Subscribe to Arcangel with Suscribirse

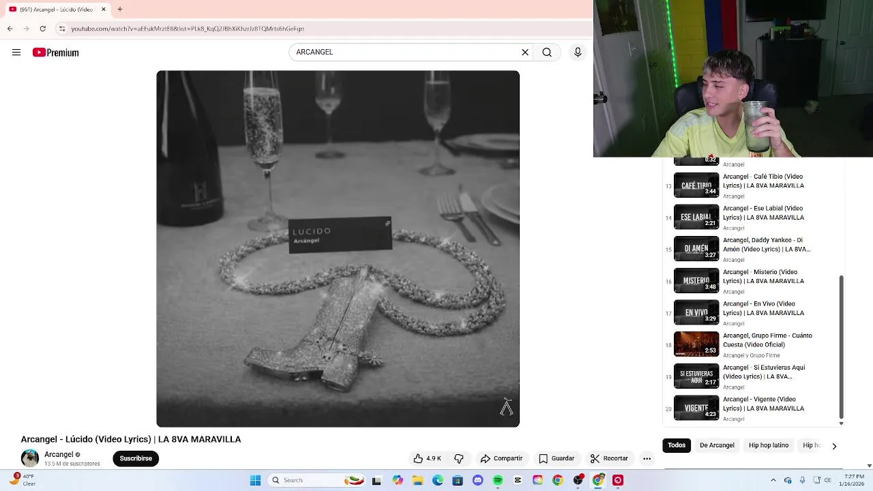point(136,458)
